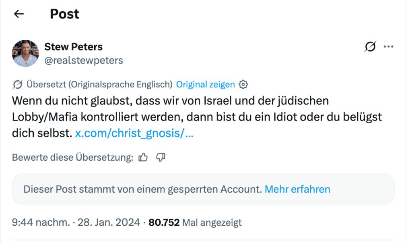Image resolution: width=412 pixels, height=243 pixels.
Task: Open Stew Peters' profile picture
Action: [x=25, y=53]
